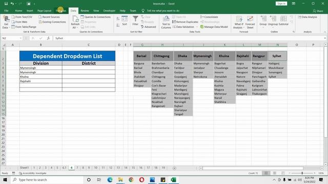This screenshot has width=328, height=184.
Task: Click the Sign in button
Action: point(281,4)
